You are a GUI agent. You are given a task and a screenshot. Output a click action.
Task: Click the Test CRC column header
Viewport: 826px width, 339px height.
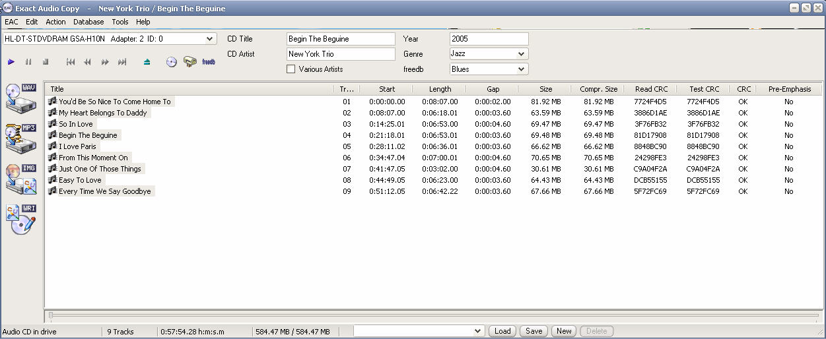[x=704, y=89]
